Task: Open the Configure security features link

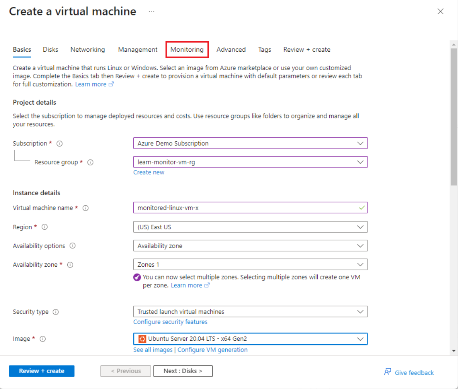Action: pyautogui.click(x=170, y=321)
